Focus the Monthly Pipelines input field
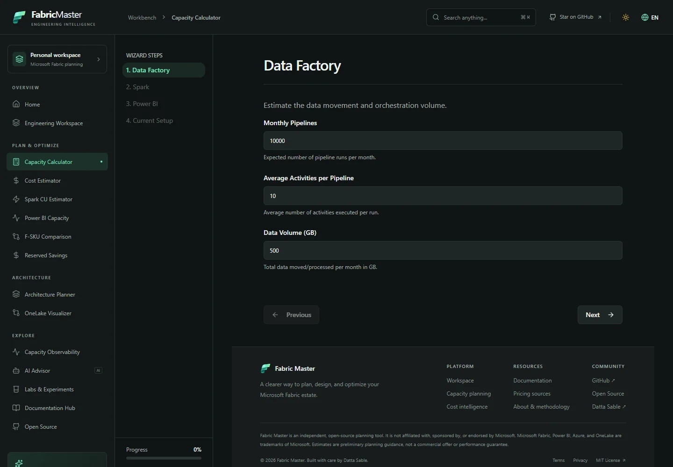 pyautogui.click(x=443, y=141)
